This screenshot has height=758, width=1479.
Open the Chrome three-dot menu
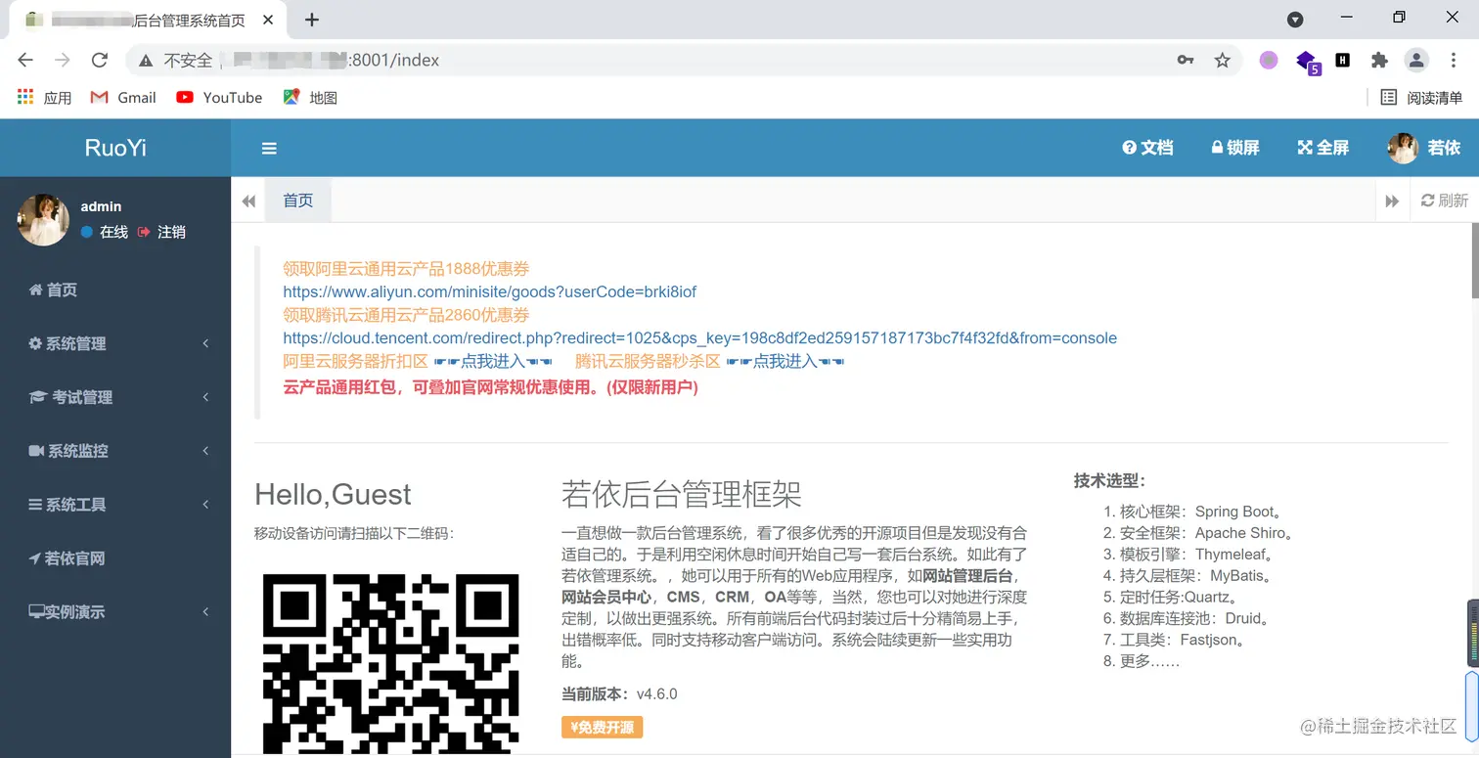coord(1453,60)
